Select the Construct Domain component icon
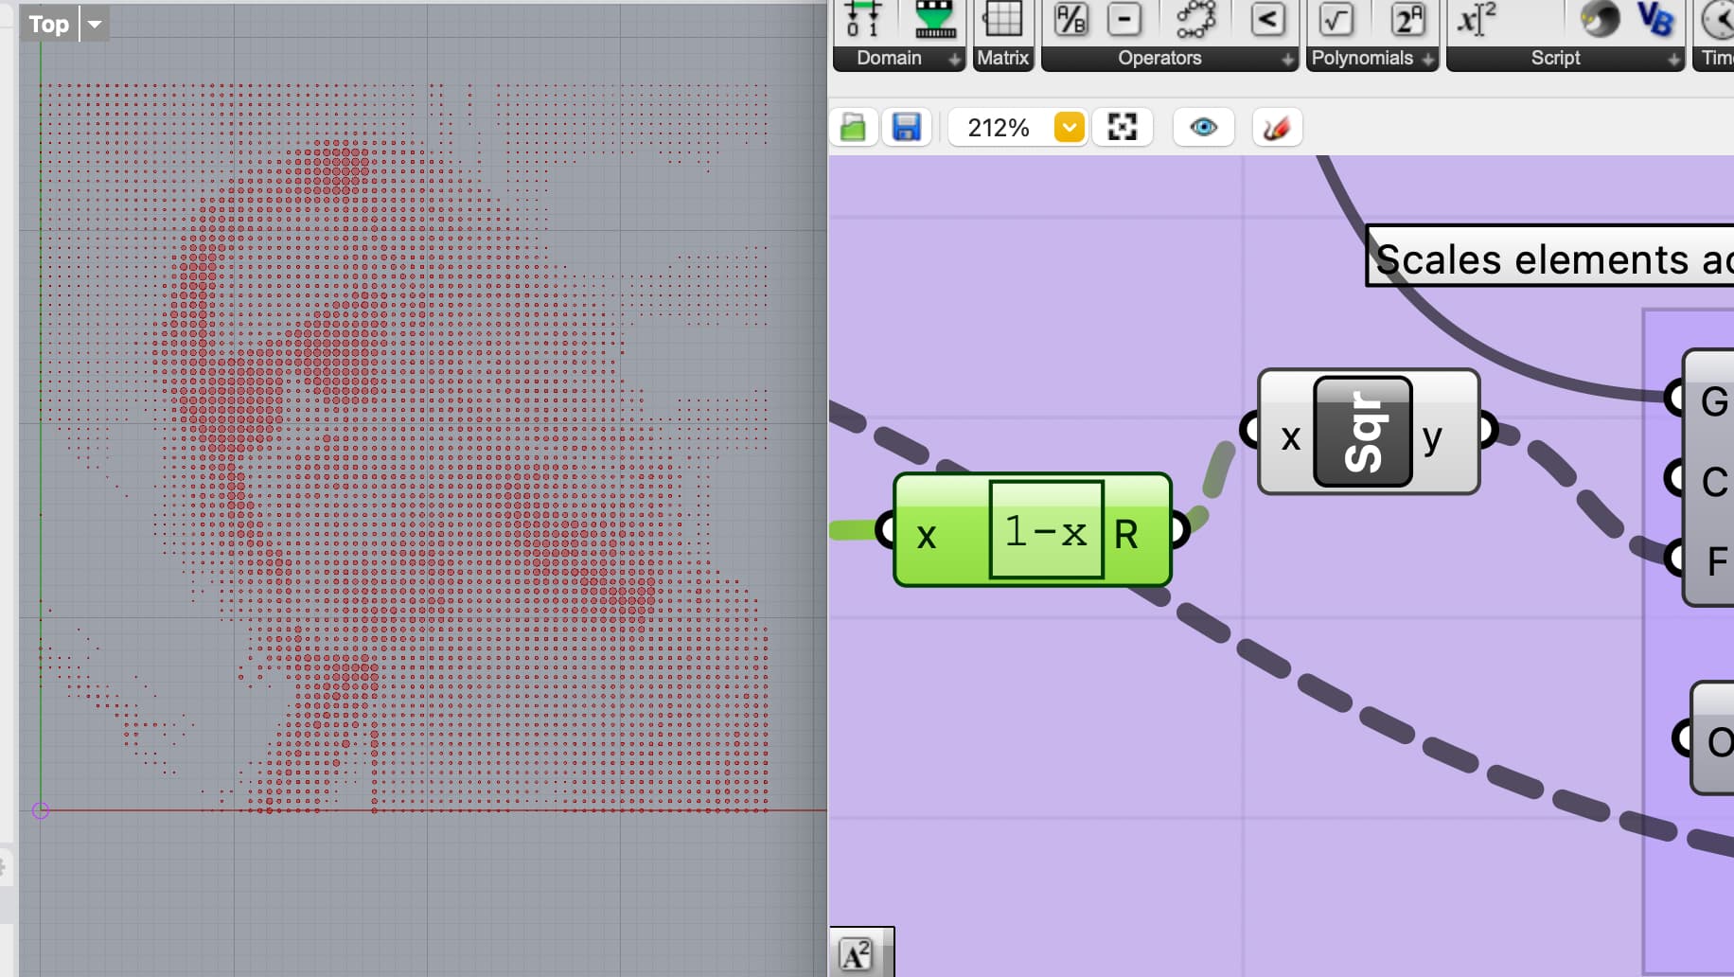 862,20
